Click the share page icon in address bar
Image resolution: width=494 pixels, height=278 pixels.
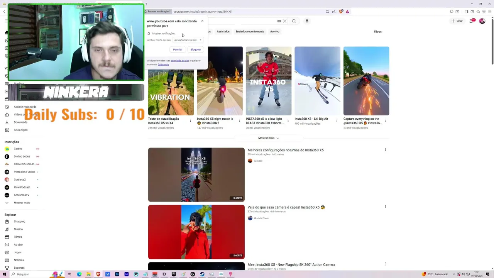pos(334,12)
